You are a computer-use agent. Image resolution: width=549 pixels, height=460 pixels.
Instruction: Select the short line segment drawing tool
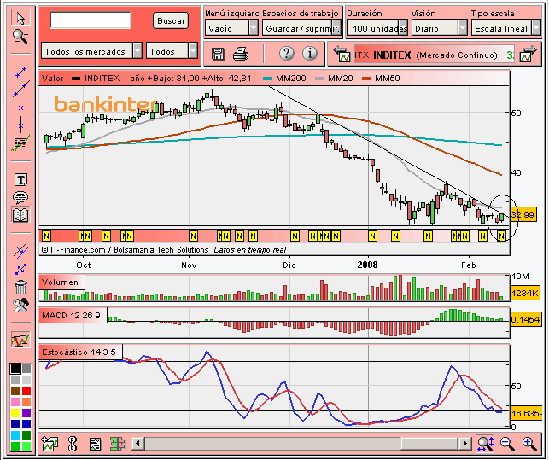[20, 72]
